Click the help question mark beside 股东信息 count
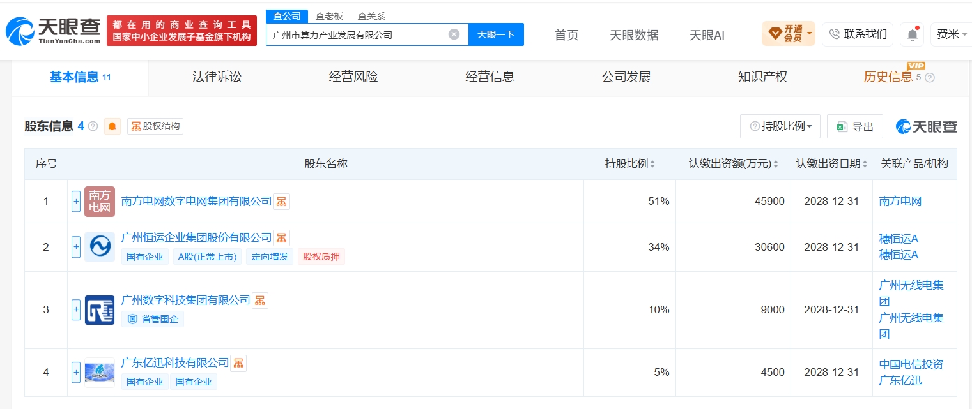 (93, 126)
